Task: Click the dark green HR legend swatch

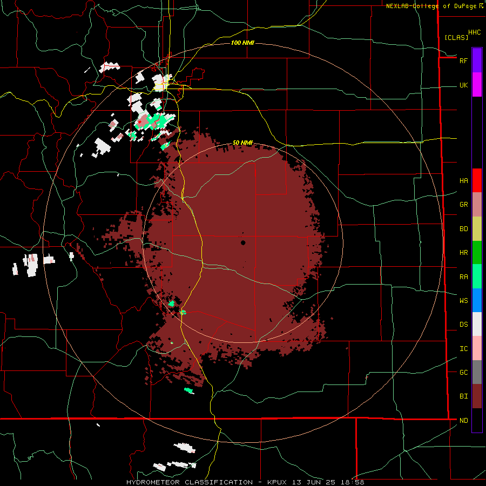Action: coord(477,253)
